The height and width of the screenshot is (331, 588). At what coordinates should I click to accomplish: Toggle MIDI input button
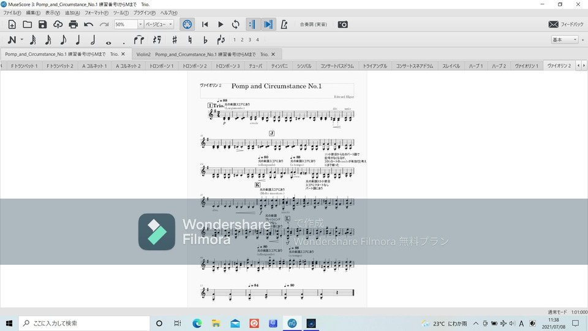click(x=187, y=25)
